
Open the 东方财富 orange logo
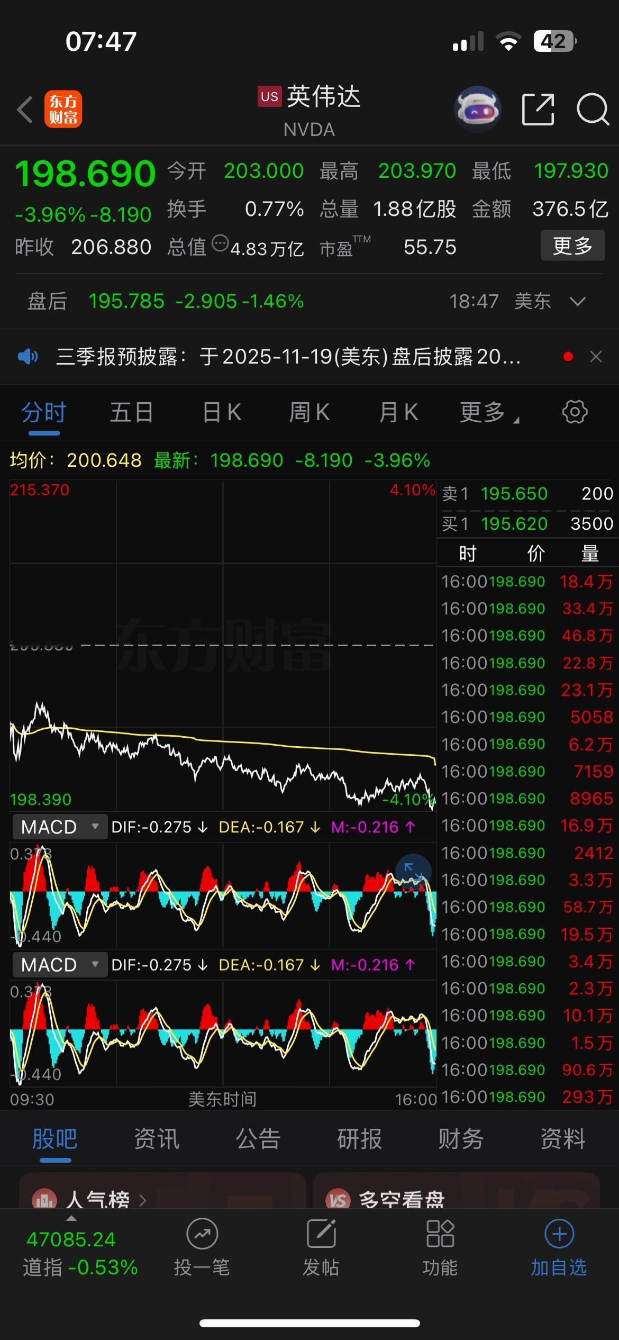pyautogui.click(x=63, y=110)
